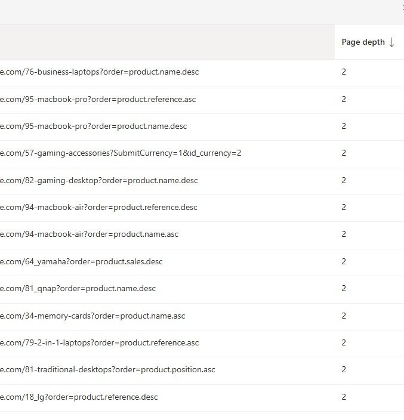Open the 57-gaming-accessories currency URL
The image size is (404, 420).
point(121,153)
